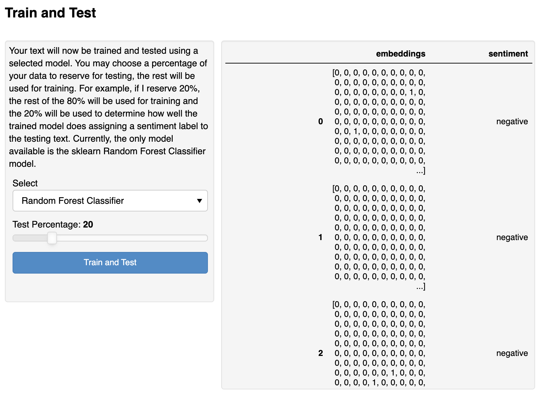The width and height of the screenshot is (547, 402).
Task: Click the embeddings column header
Action: pyautogui.click(x=400, y=54)
